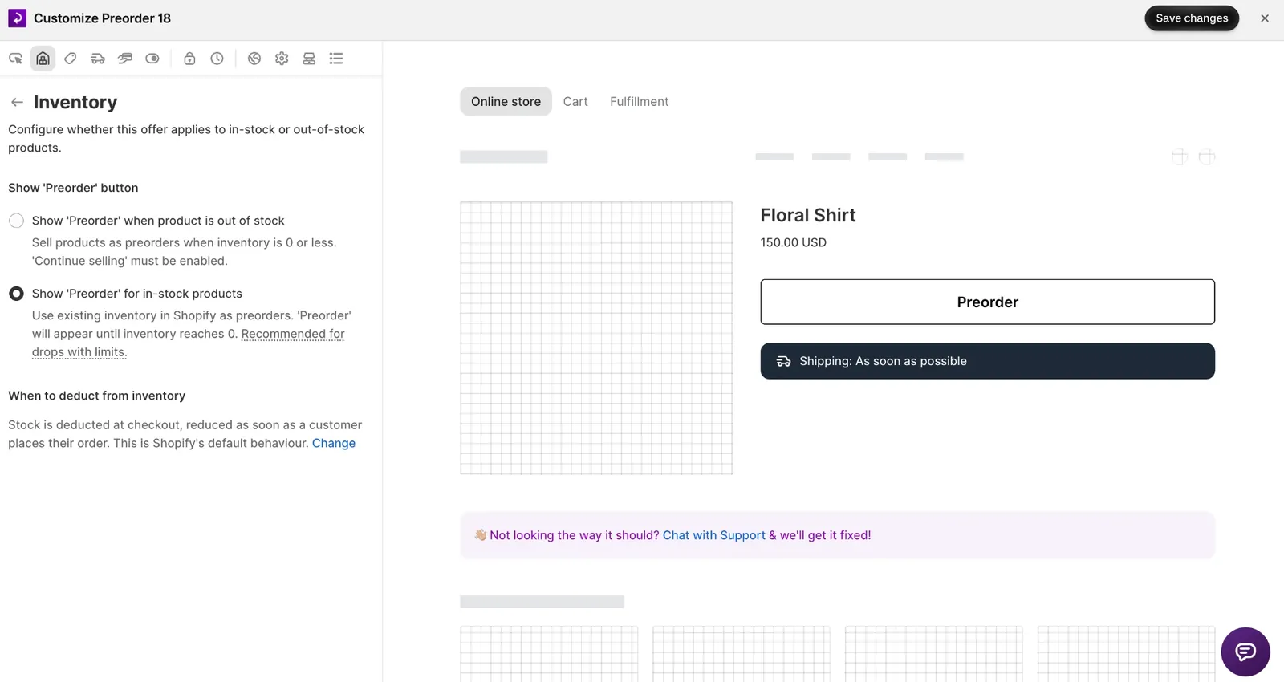Click the Show 'Preorder' button heading

tap(73, 188)
